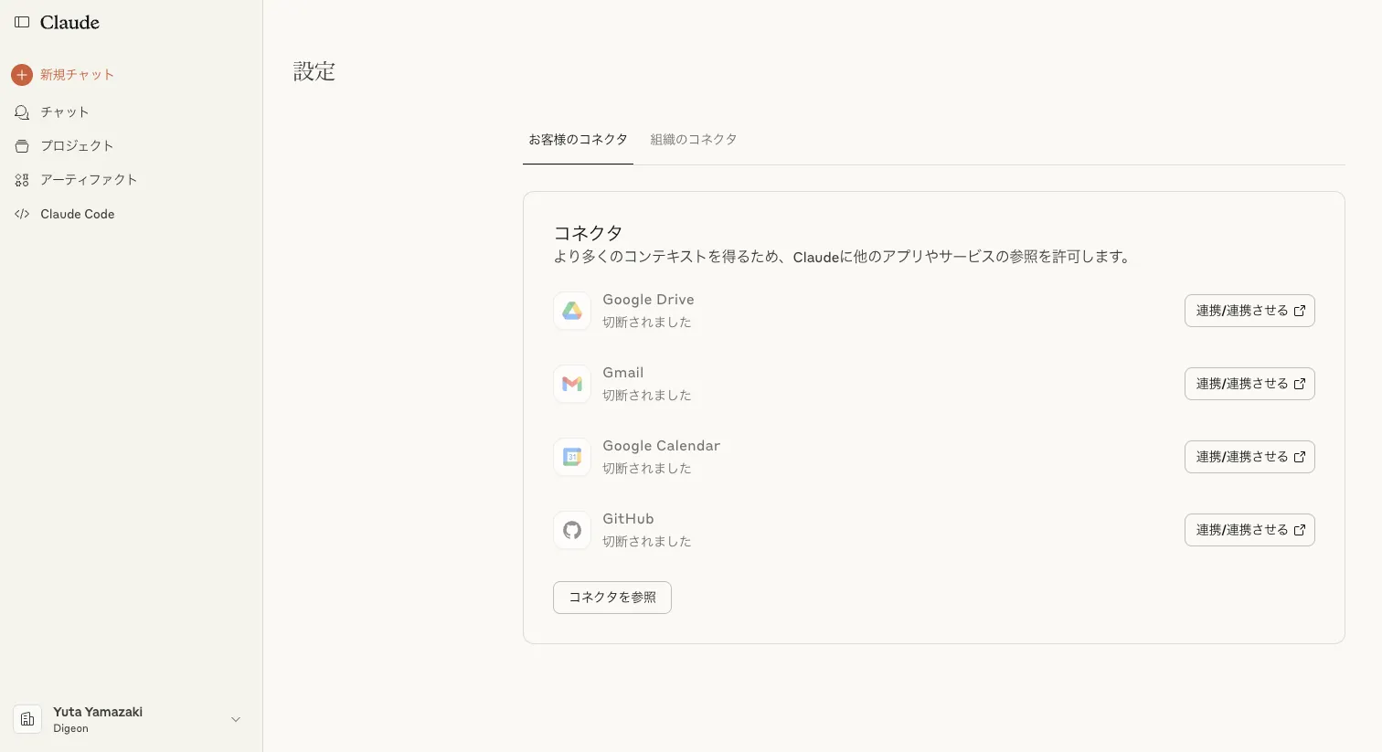
Task: Toggle the sidebar panel icon
Action: tap(22, 22)
